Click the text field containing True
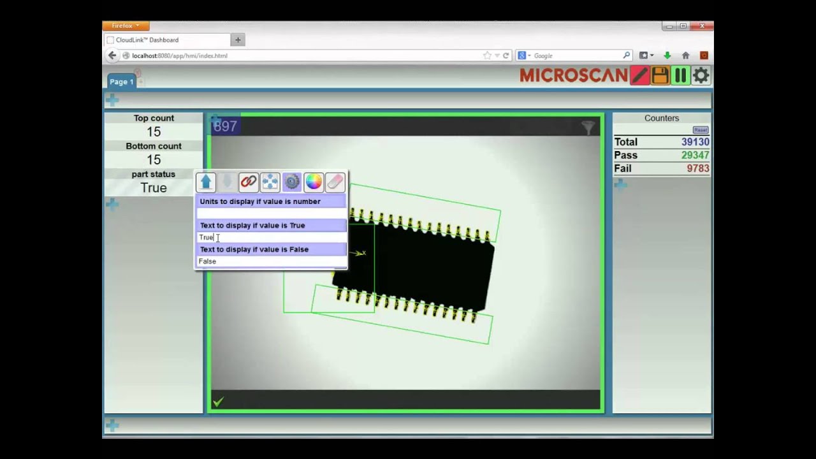This screenshot has width=816, height=459. tap(272, 237)
